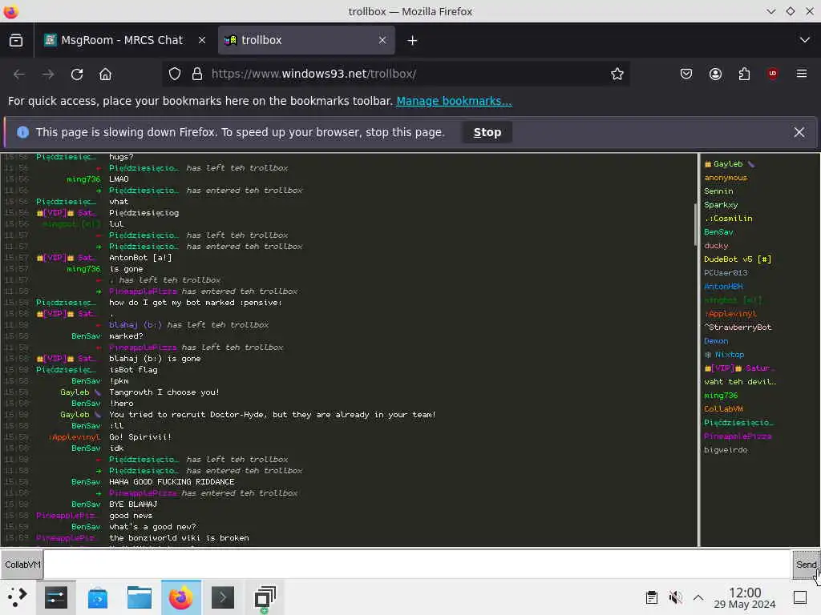Click the CollabVM nickname button

pyautogui.click(x=22, y=565)
